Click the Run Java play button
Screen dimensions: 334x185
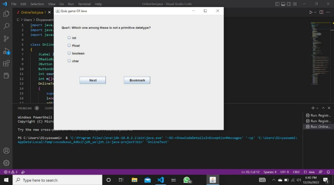311,12
